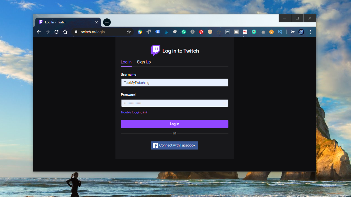Viewport: 351px width, 197px height.
Task: Click the Grammarly extension icon
Action: [x=184, y=32]
